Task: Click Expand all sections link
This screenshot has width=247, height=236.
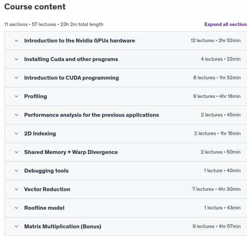Action: point(226,24)
